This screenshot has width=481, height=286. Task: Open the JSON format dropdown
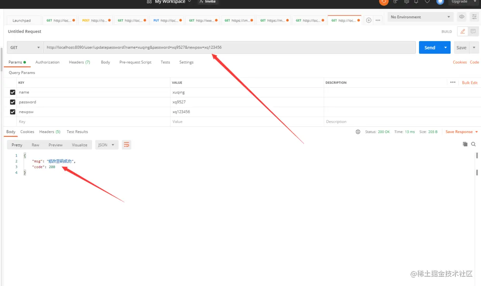(x=107, y=145)
